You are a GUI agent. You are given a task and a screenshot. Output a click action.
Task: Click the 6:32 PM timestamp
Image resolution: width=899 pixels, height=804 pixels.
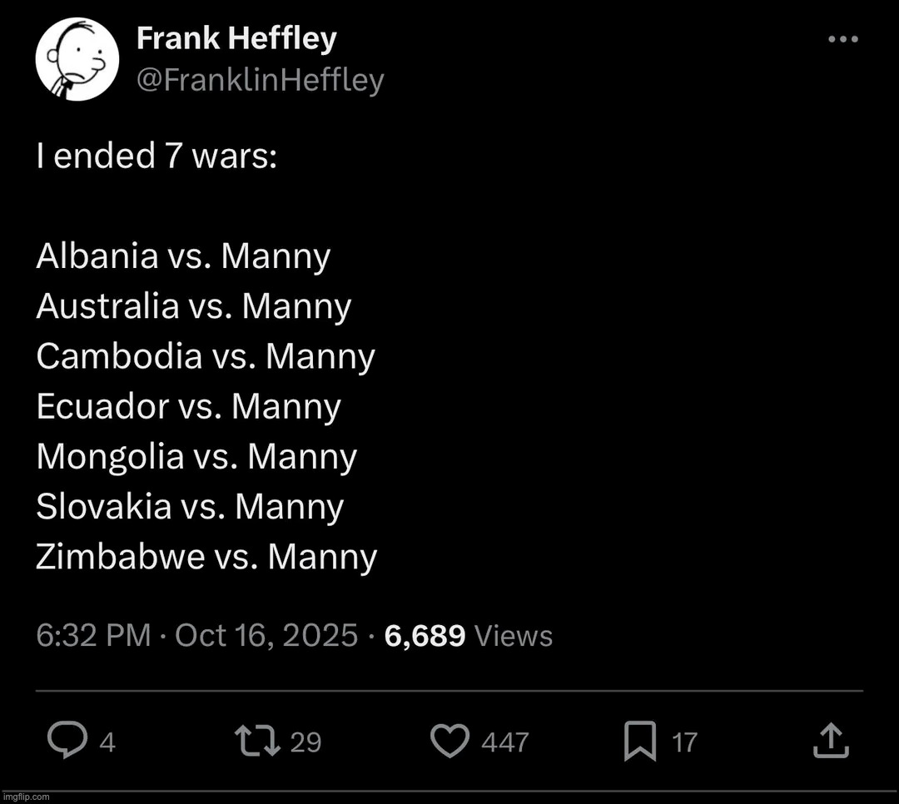[x=92, y=636]
